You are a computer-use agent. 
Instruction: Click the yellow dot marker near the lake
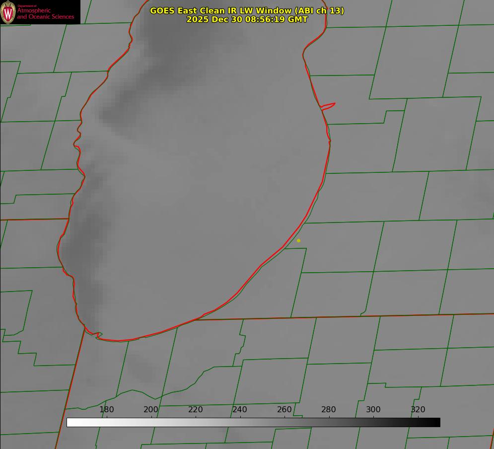(x=298, y=240)
